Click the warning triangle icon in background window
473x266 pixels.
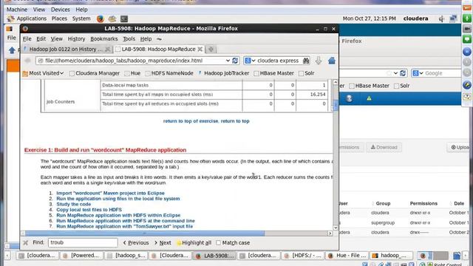click(369, 98)
